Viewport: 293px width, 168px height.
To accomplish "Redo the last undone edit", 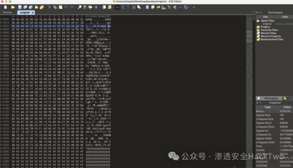I will coord(72,7).
